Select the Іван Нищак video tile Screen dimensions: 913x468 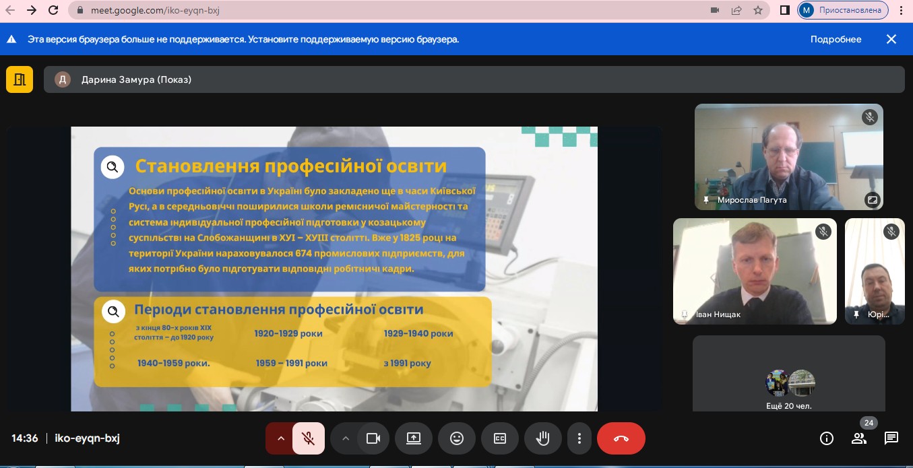(x=755, y=271)
